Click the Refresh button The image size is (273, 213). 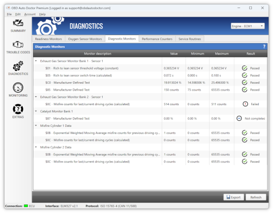(256, 197)
